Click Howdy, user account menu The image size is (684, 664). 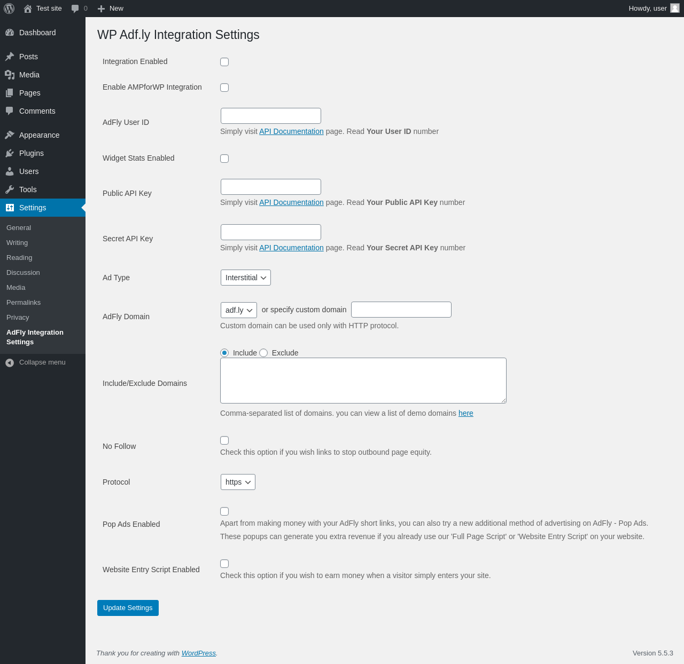click(654, 9)
